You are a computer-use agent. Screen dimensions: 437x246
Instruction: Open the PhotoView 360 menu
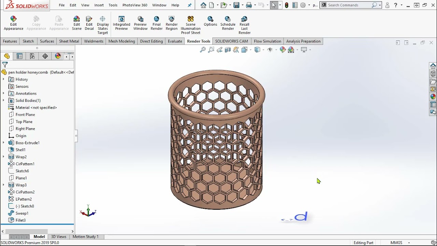tap(135, 5)
